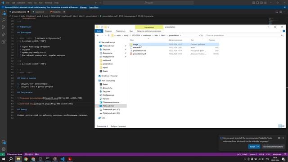Viewport: 288px width, 162px height.
Task: Click the taskbar search icon
Action: click(x=11, y=159)
